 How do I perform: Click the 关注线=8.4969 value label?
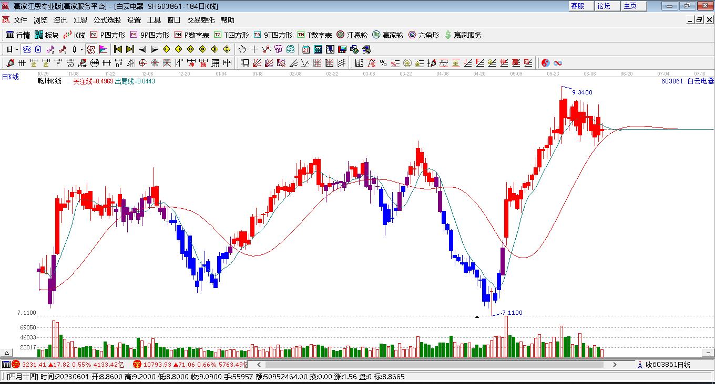(94, 81)
